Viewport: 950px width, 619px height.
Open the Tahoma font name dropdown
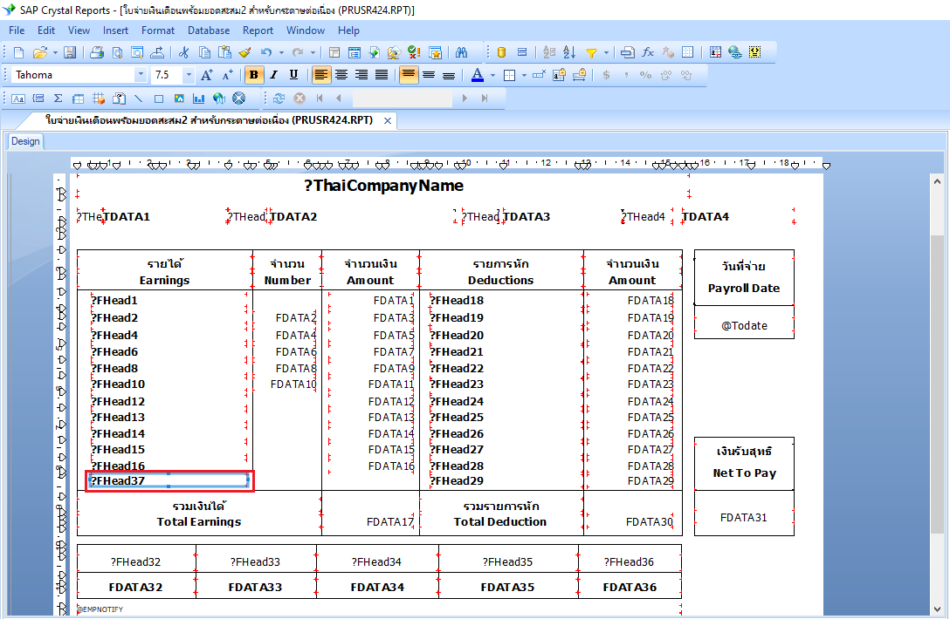click(x=141, y=75)
